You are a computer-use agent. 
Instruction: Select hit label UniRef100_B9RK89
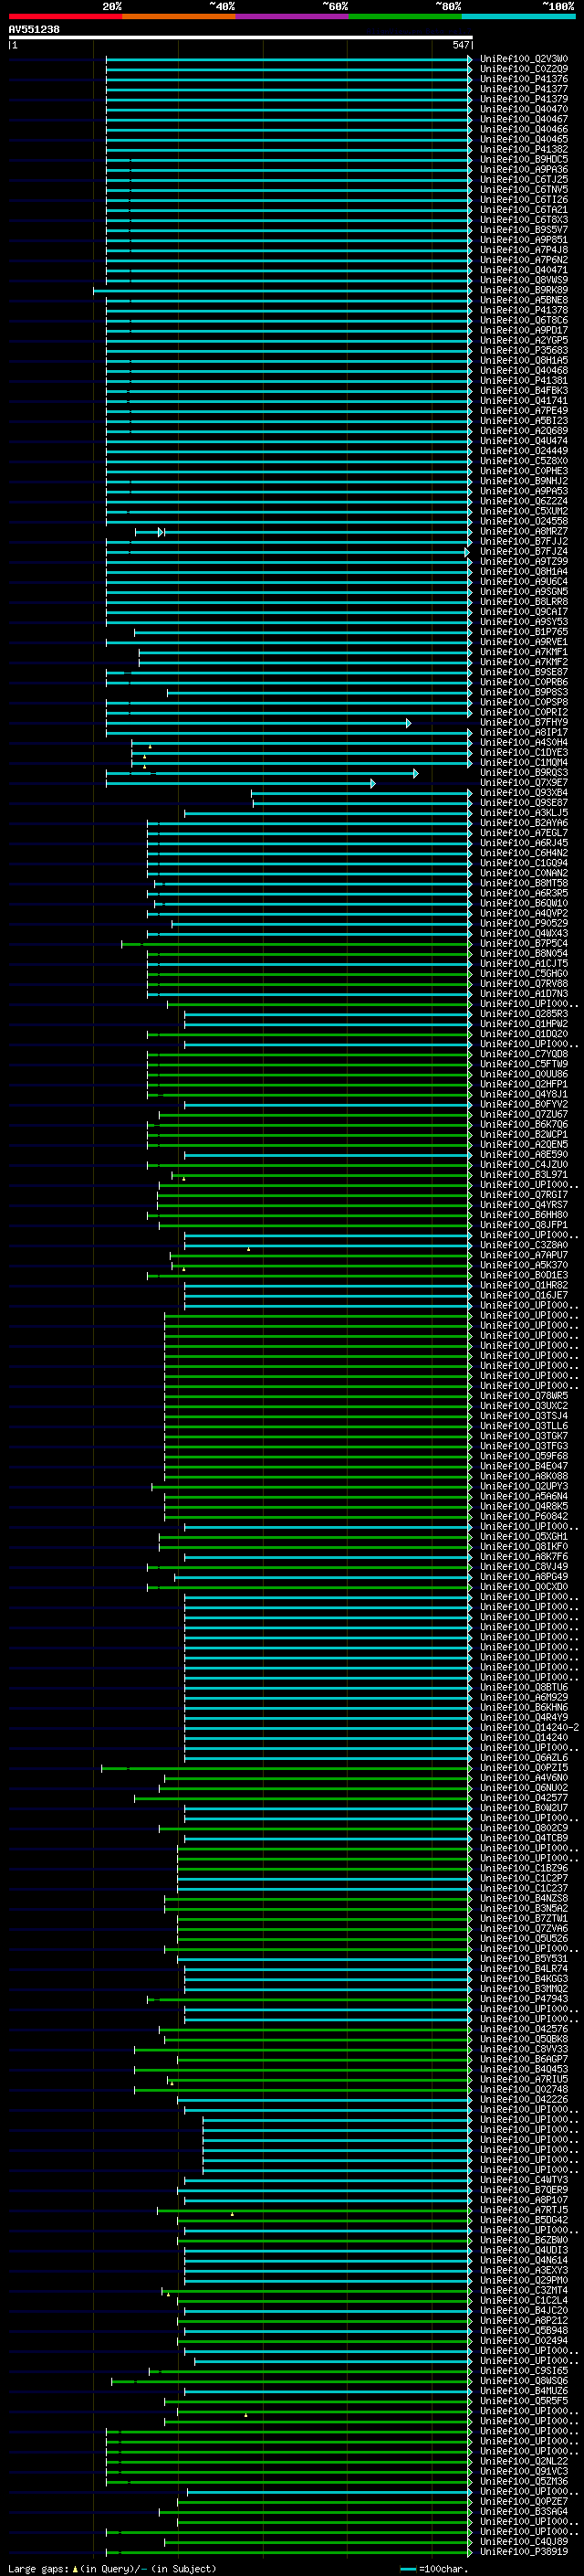(524, 291)
